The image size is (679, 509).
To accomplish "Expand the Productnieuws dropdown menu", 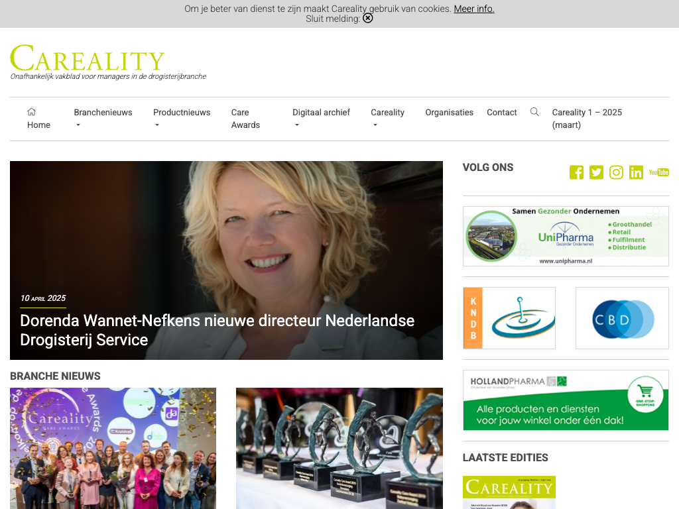I will click(182, 119).
